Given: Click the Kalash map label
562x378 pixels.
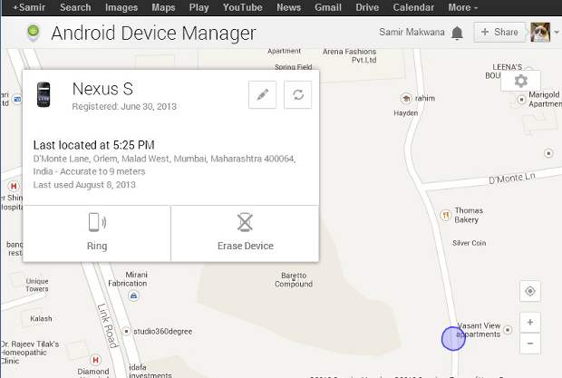Looking at the screenshot, I should [x=41, y=318].
